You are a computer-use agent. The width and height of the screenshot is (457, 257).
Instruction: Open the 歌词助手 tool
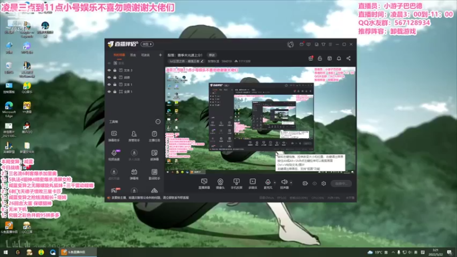tap(154, 174)
